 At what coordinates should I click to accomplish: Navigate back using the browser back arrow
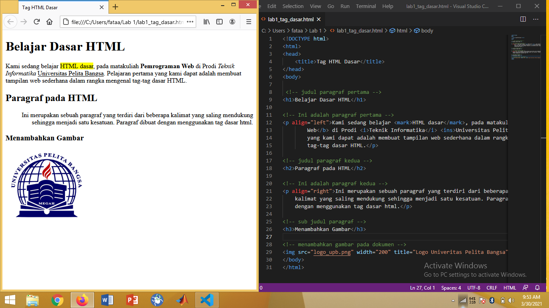[x=10, y=22]
